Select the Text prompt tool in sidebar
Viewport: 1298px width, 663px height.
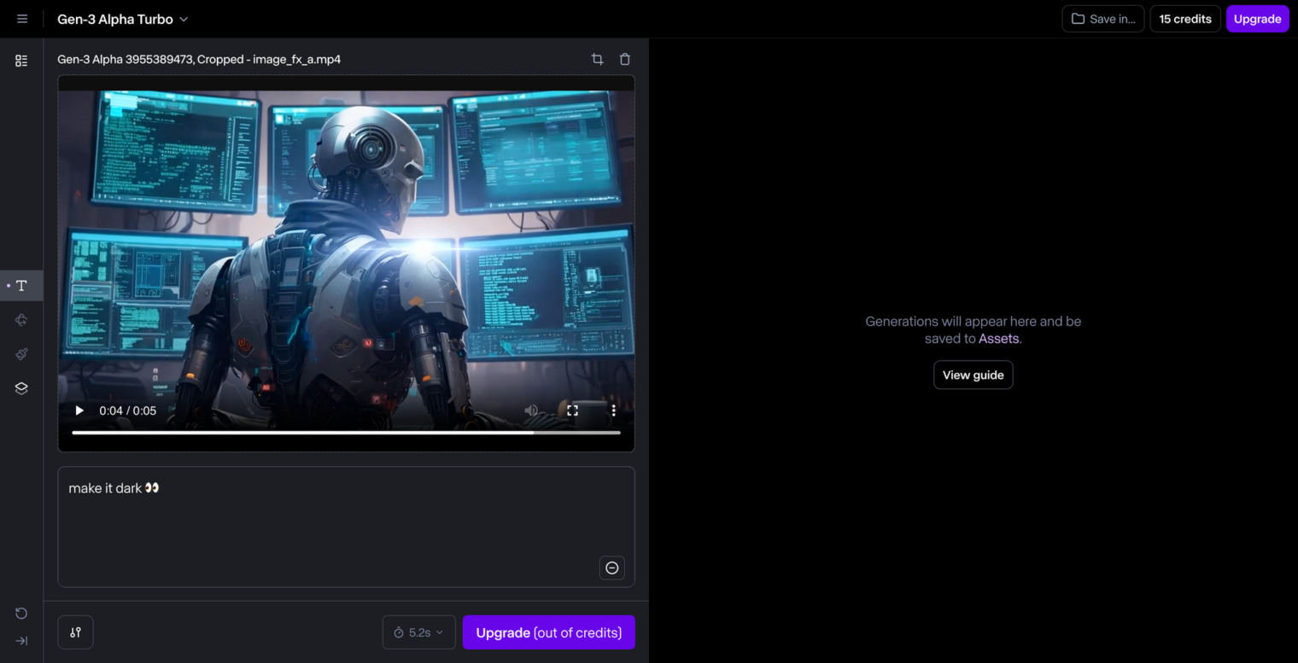20,286
